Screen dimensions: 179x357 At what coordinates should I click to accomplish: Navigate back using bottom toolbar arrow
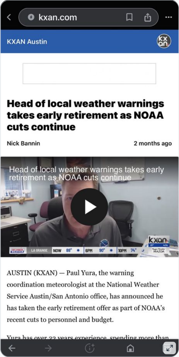coord(12,348)
